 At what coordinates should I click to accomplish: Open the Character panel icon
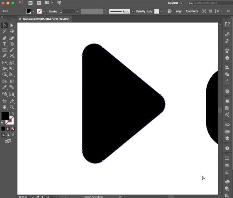tap(227, 34)
